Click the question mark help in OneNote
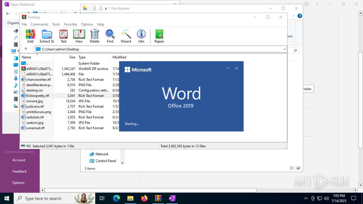The width and height of the screenshot is (363, 204). (x=317, y=4)
